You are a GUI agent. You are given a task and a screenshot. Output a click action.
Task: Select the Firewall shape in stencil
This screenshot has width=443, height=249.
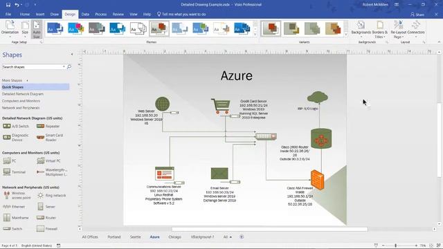(x=47, y=229)
